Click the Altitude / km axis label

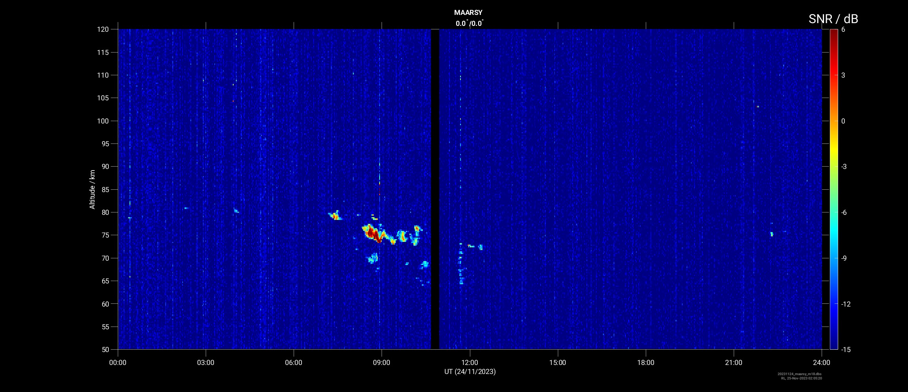[x=92, y=189]
